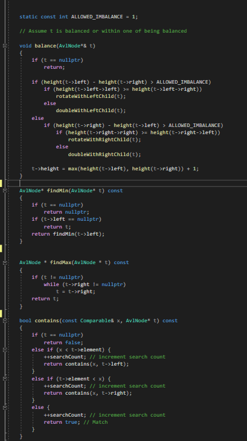Click 'if (height(t->right->right) >= height(t->right->left))' line
This screenshot has width=247, height=441.
(138, 132)
